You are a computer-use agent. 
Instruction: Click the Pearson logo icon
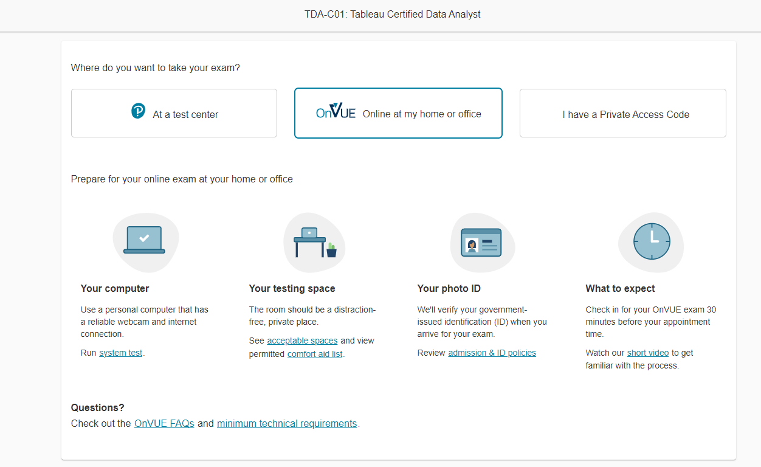click(139, 111)
